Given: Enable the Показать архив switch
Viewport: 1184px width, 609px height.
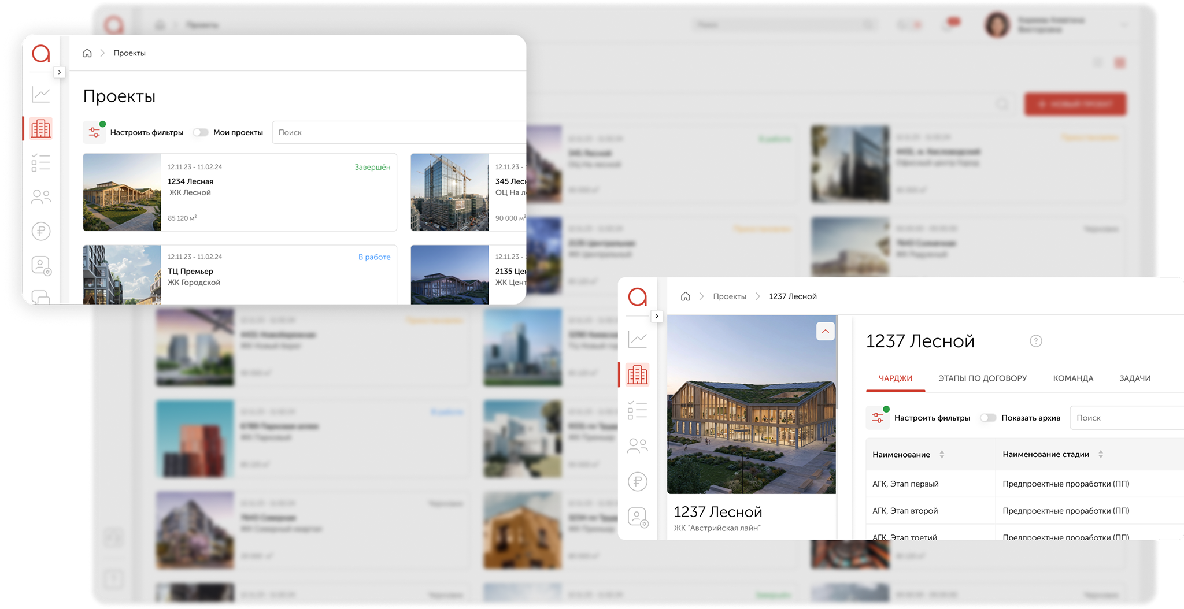Looking at the screenshot, I should click(988, 418).
